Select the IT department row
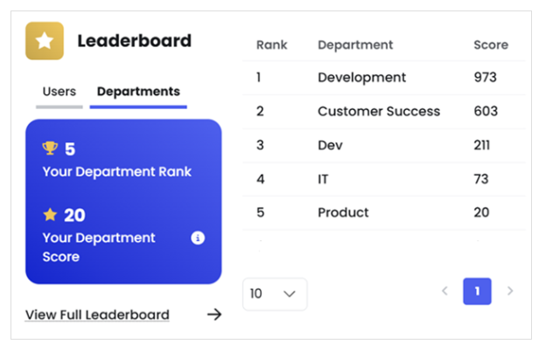539x351 pixels. (x=384, y=179)
